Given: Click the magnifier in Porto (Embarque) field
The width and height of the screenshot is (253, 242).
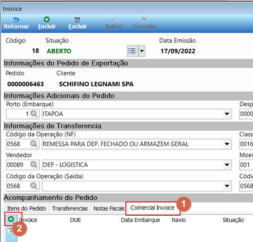Looking at the screenshot, I should coord(34,114).
